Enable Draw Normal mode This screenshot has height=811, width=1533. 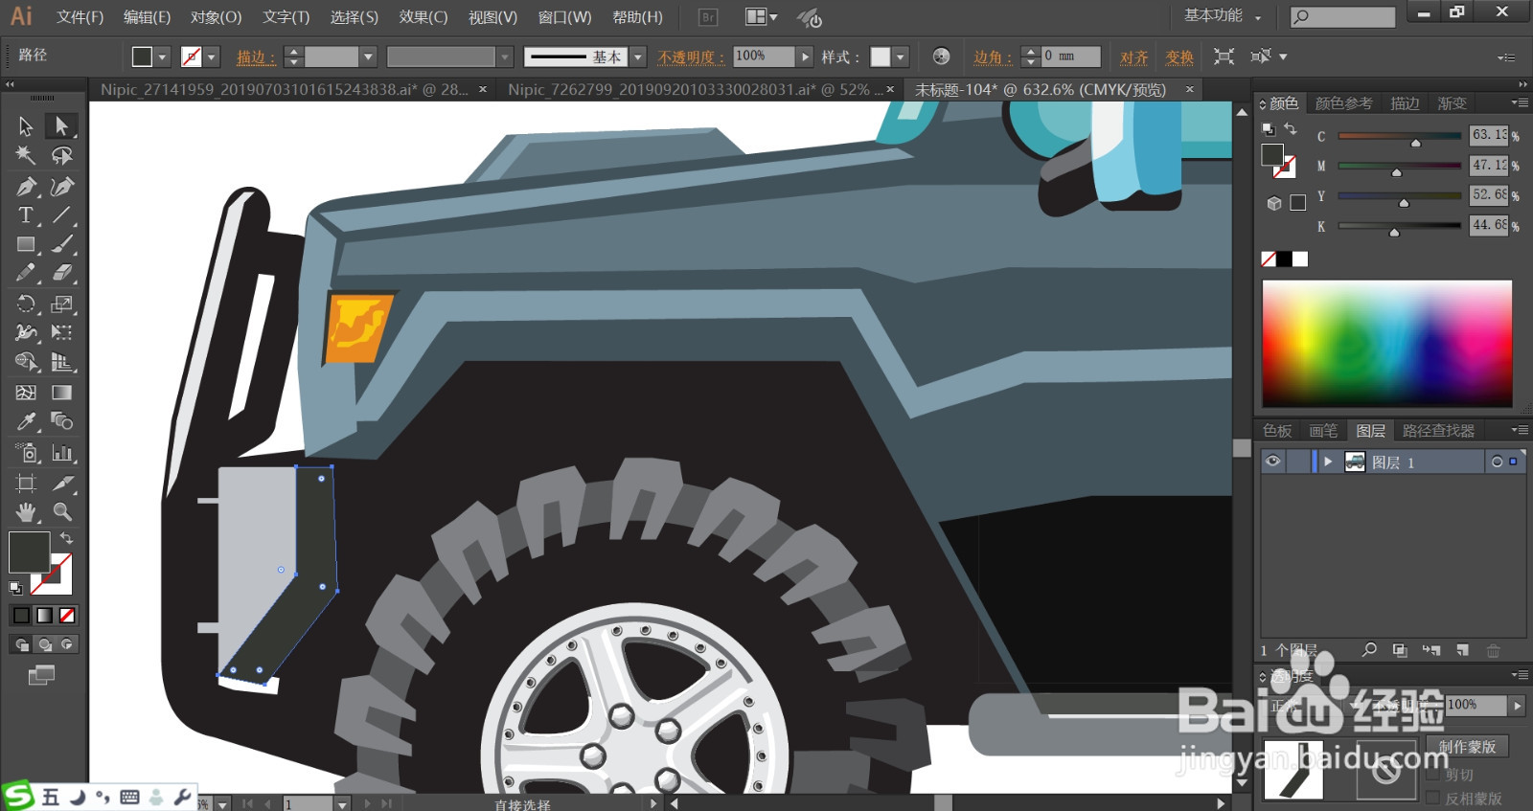21,644
